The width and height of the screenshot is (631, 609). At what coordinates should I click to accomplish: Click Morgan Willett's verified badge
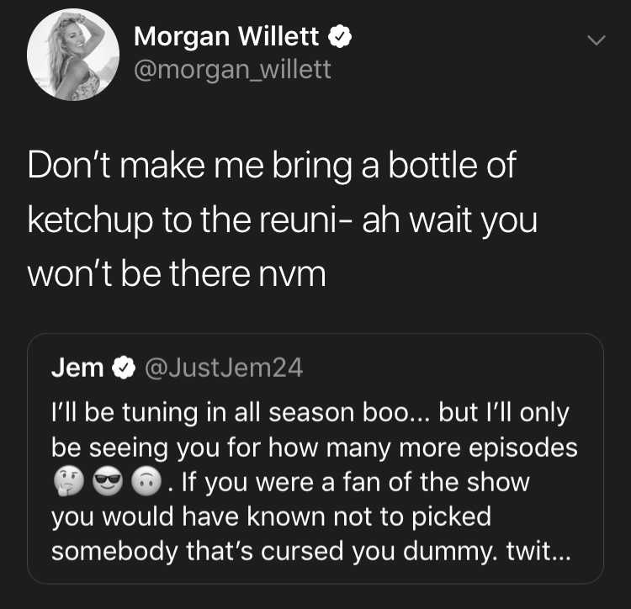point(341,36)
